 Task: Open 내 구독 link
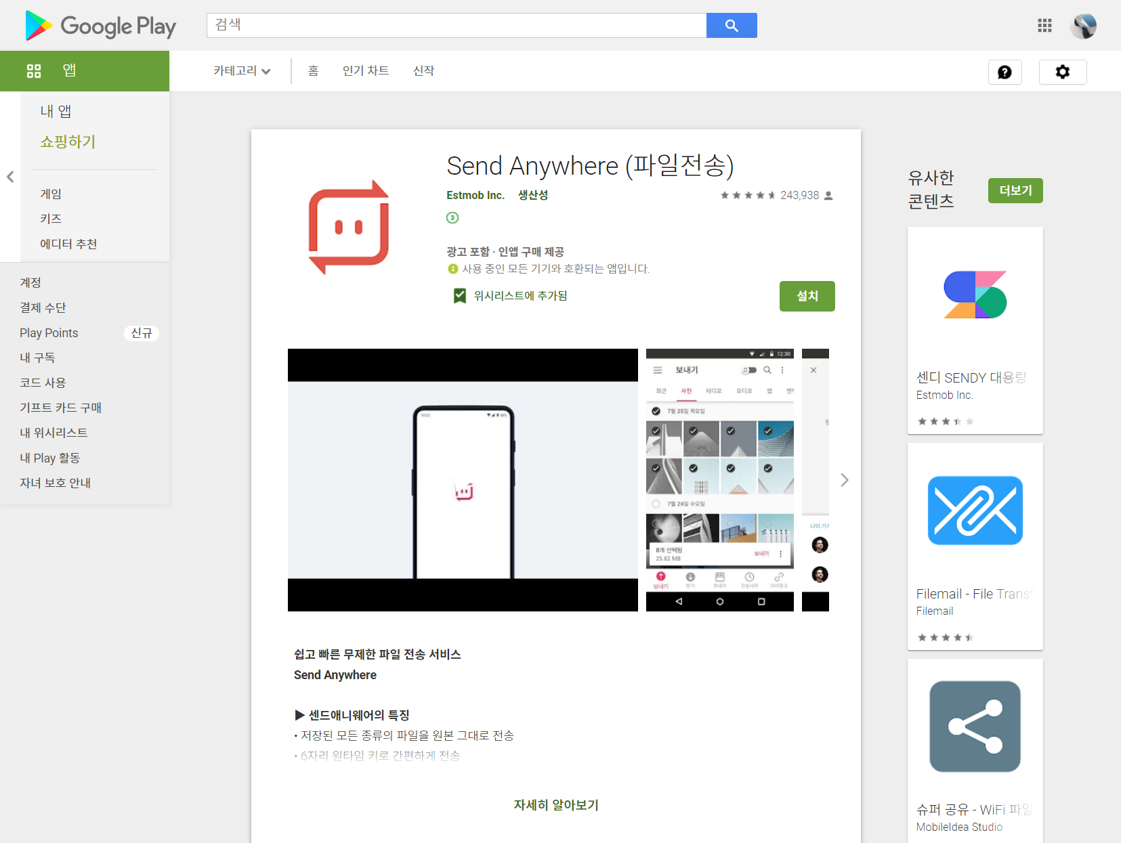click(37, 358)
